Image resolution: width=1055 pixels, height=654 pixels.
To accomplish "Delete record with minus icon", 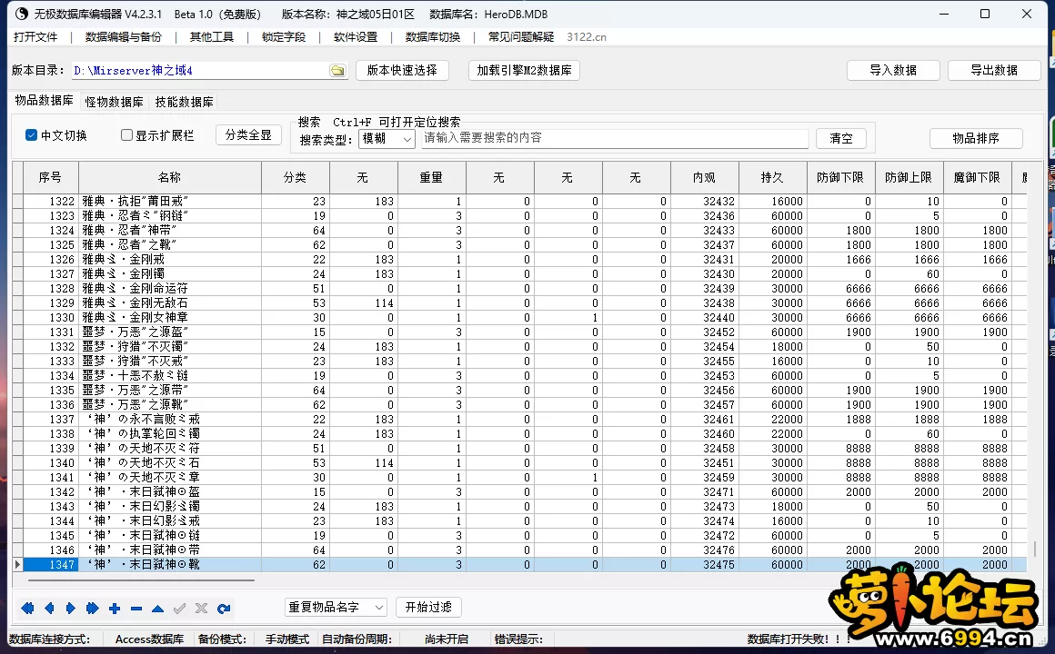I will pyautogui.click(x=136, y=609).
